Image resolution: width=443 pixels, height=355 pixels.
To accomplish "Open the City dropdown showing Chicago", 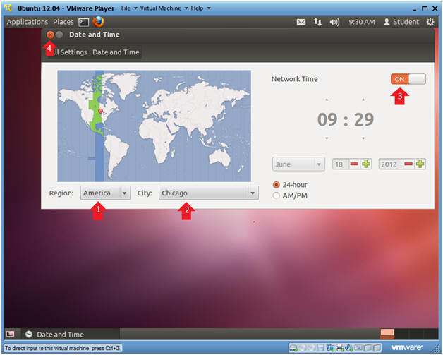I will (209, 193).
